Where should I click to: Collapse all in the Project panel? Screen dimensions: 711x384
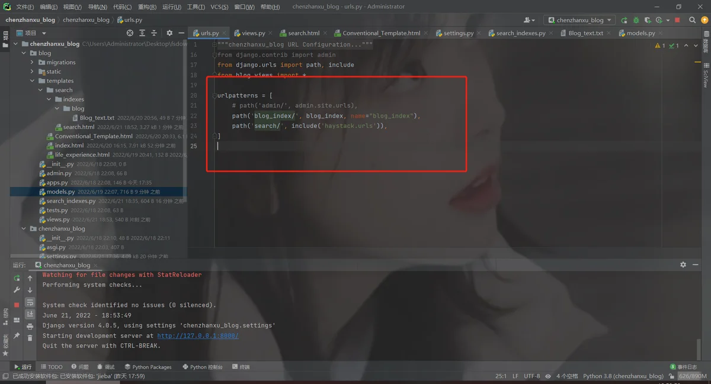point(154,33)
